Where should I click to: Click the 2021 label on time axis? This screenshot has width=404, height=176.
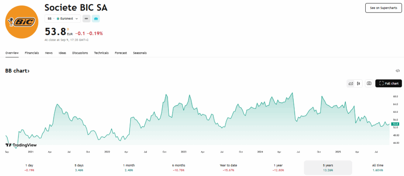[x=31, y=152]
